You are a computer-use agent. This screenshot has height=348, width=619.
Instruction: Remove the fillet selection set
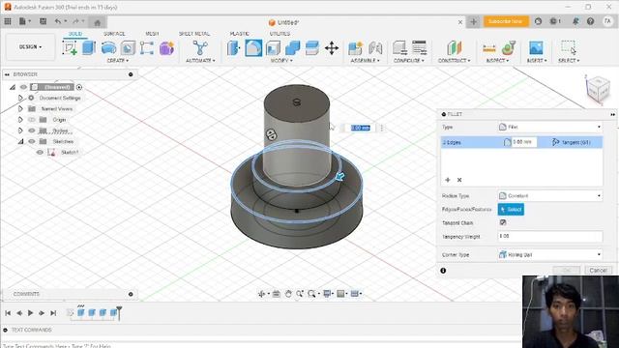coord(459,180)
